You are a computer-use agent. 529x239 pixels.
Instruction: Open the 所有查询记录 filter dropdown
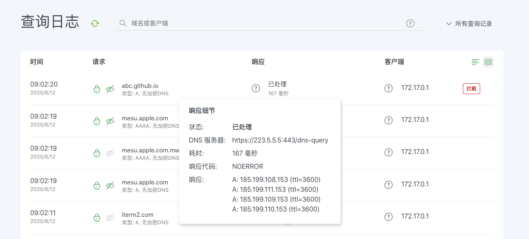[469, 24]
